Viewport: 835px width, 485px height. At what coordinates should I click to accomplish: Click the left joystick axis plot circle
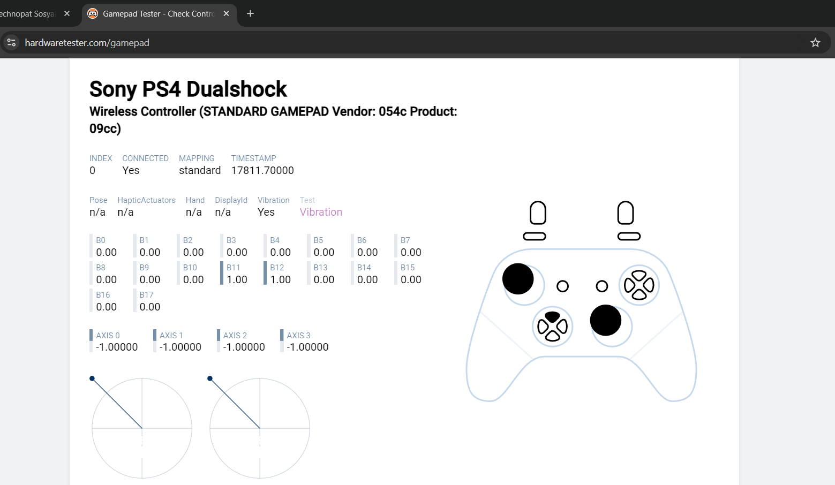[x=142, y=428]
